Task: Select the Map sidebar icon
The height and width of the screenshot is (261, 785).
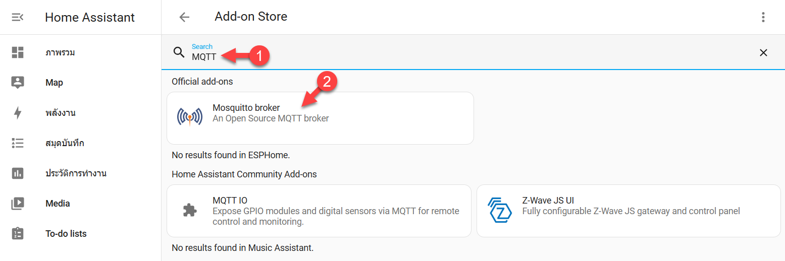Action: coord(18,83)
